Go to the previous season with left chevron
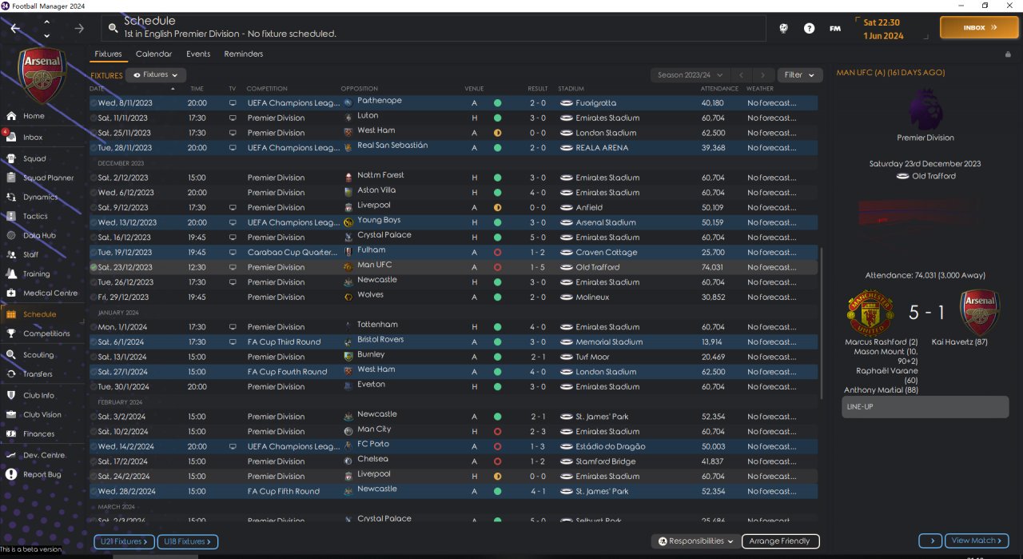This screenshot has height=559, width=1023. click(x=742, y=74)
